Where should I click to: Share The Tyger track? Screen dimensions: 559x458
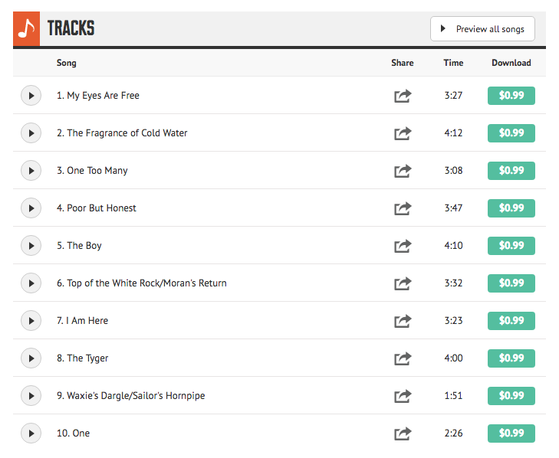(403, 358)
